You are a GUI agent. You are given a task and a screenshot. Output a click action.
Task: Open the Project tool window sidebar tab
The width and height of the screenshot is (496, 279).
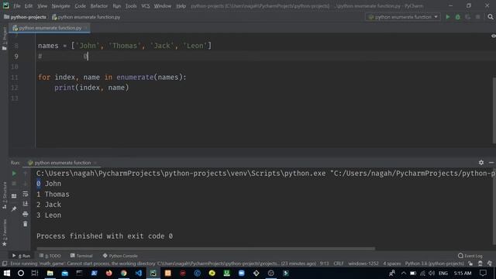click(x=5, y=39)
